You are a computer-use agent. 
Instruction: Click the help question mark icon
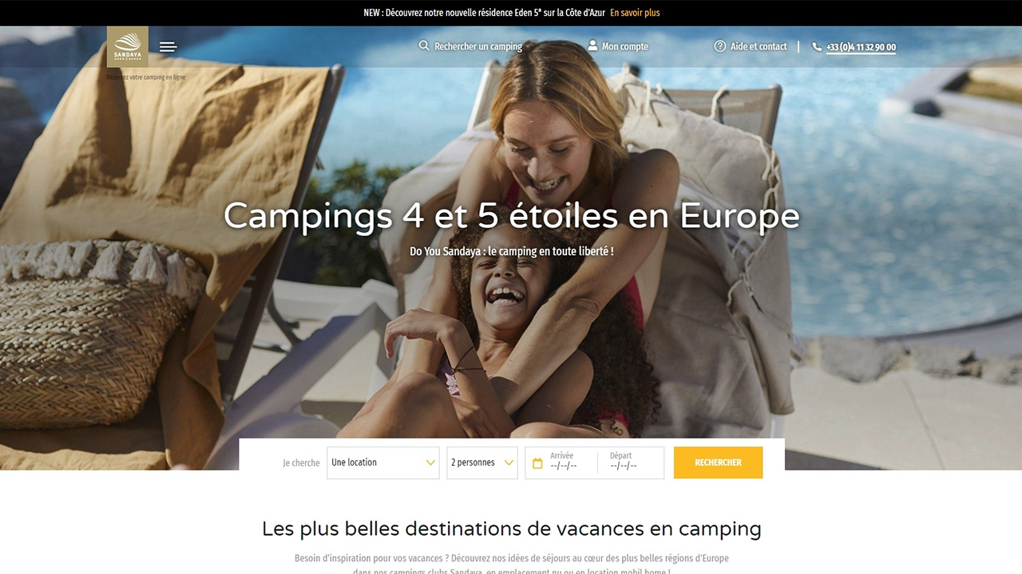(x=720, y=46)
